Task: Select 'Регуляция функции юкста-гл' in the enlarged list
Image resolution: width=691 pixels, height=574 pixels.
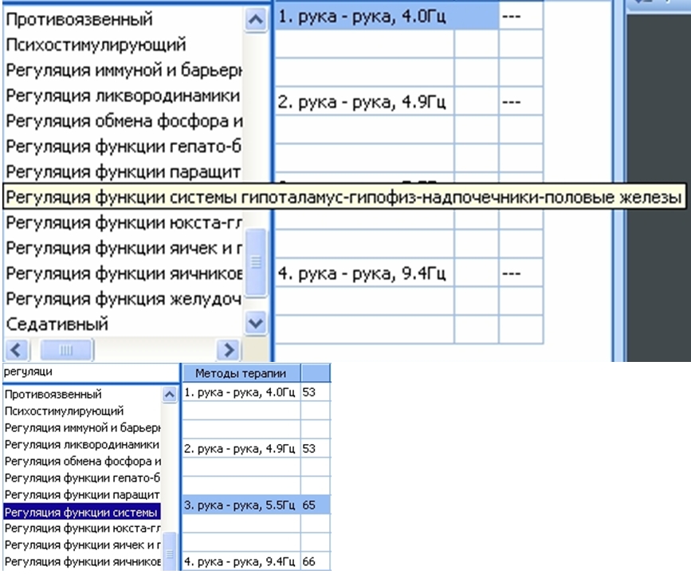Action: [x=123, y=222]
